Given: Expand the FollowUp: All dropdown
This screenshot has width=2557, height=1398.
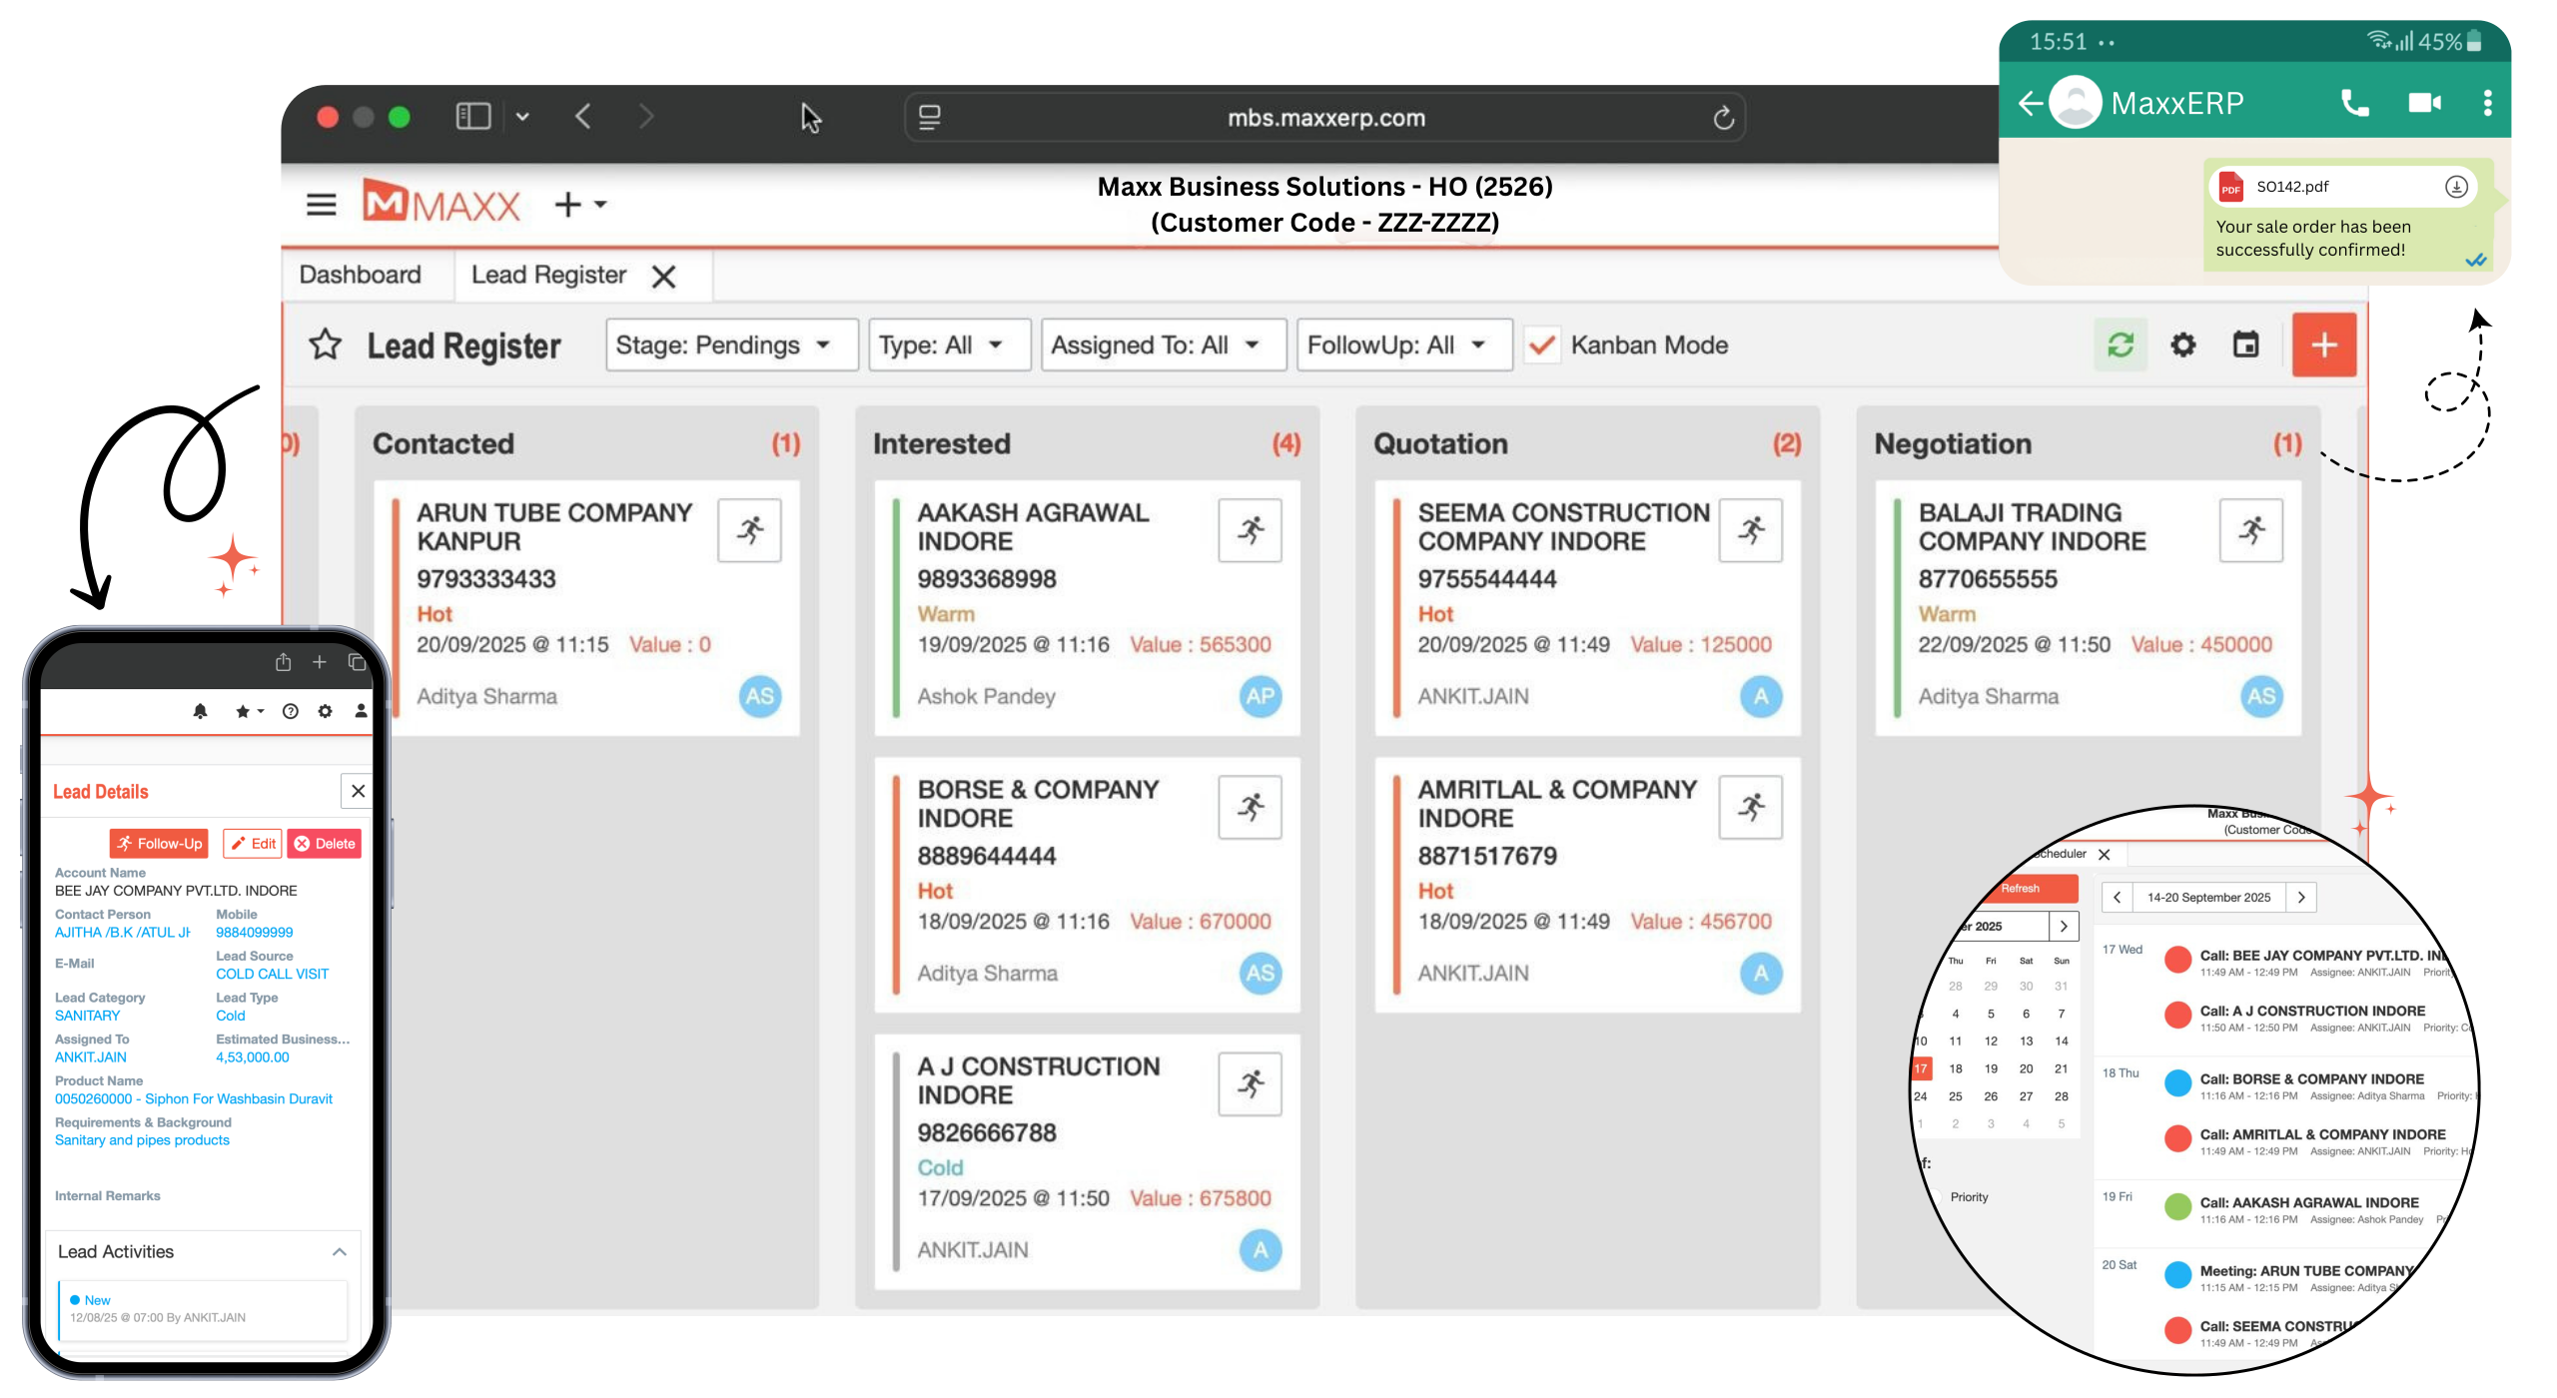Looking at the screenshot, I should pyautogui.click(x=1403, y=346).
